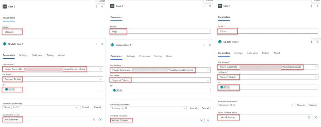The width and height of the screenshot is (321, 127).
Task: Open the Case 2 more options menu
Action: 96,7
